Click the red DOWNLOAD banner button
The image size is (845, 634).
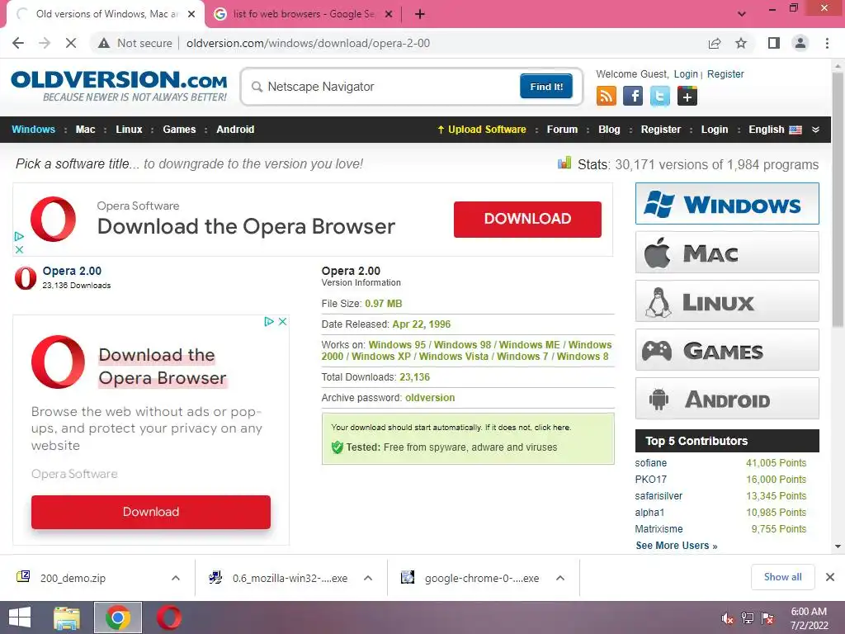point(527,219)
